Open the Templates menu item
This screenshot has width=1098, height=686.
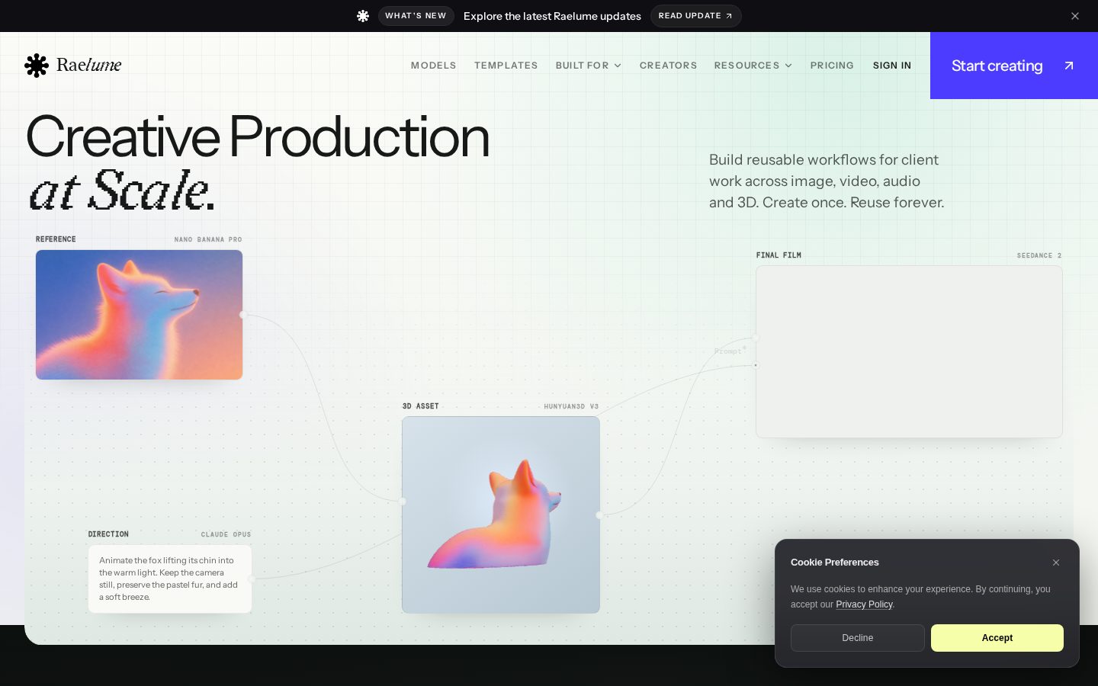tap(506, 66)
